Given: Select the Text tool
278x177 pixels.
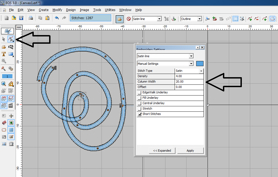Looking at the screenshot, I should click(4, 54).
